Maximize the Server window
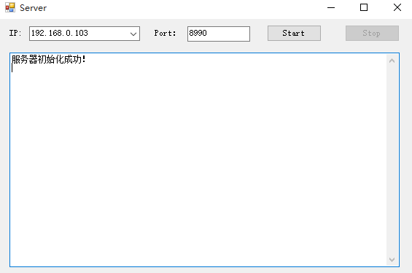Screen dimensions: 412x273 click(x=364, y=7)
